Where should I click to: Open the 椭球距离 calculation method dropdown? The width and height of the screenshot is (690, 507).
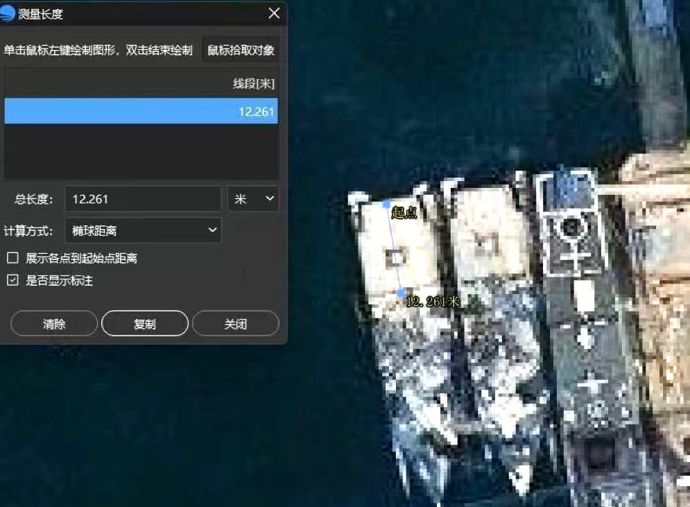click(x=142, y=230)
